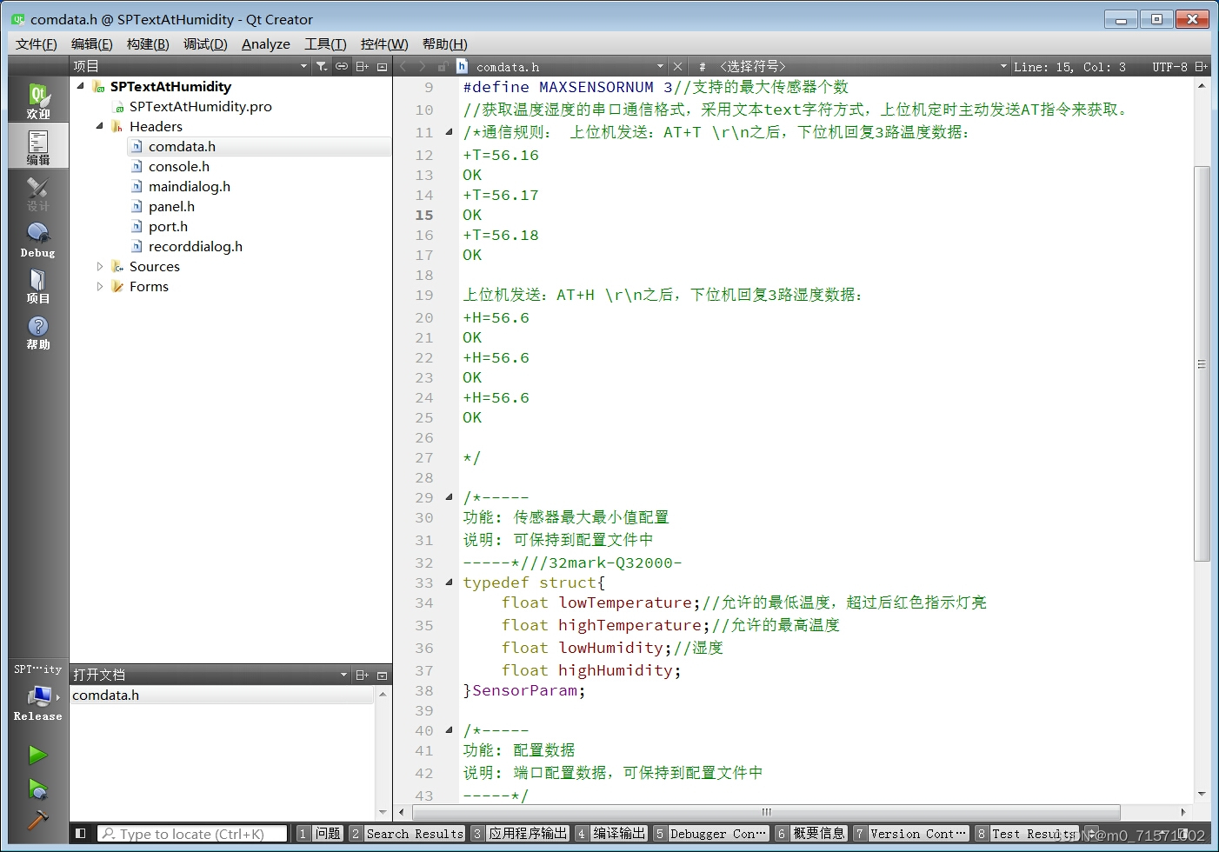
Task: Select console.h in Headers
Action: 179,166
